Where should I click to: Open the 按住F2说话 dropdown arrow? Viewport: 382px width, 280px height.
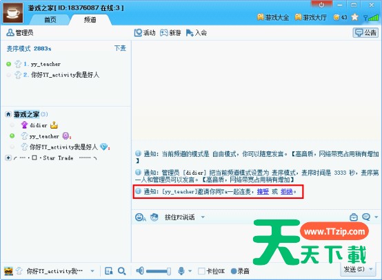(x=203, y=217)
